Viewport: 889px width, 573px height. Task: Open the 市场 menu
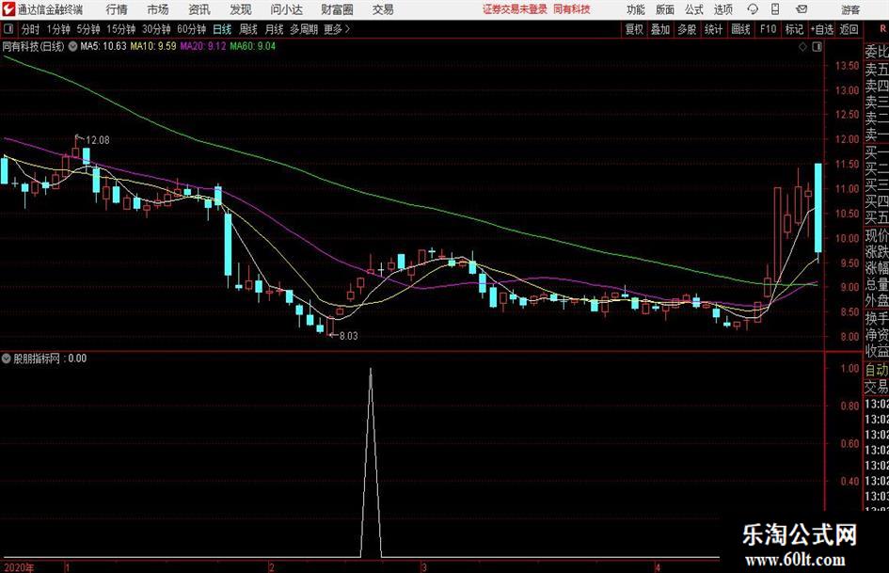pyautogui.click(x=158, y=9)
